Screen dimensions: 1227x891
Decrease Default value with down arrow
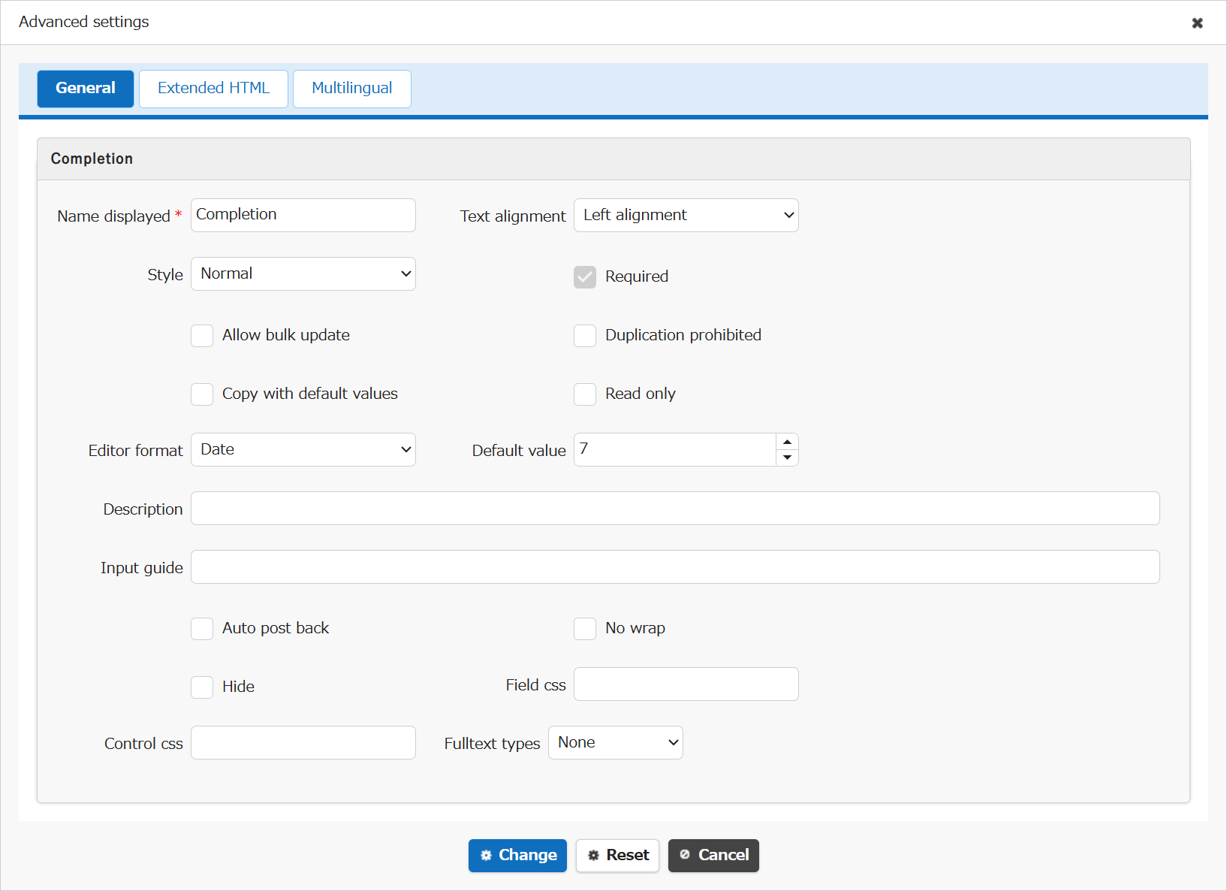(x=787, y=458)
